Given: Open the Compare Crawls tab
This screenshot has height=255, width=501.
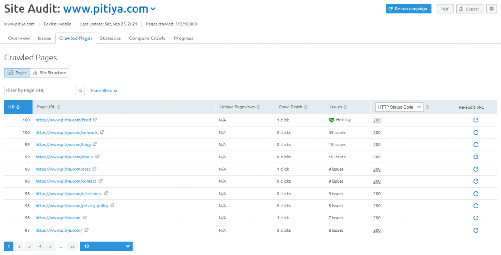Looking at the screenshot, I should tap(147, 38).
